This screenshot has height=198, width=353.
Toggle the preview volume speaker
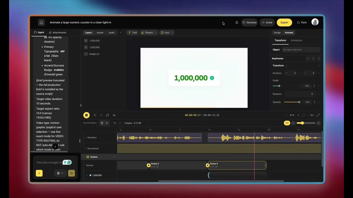click(312, 115)
